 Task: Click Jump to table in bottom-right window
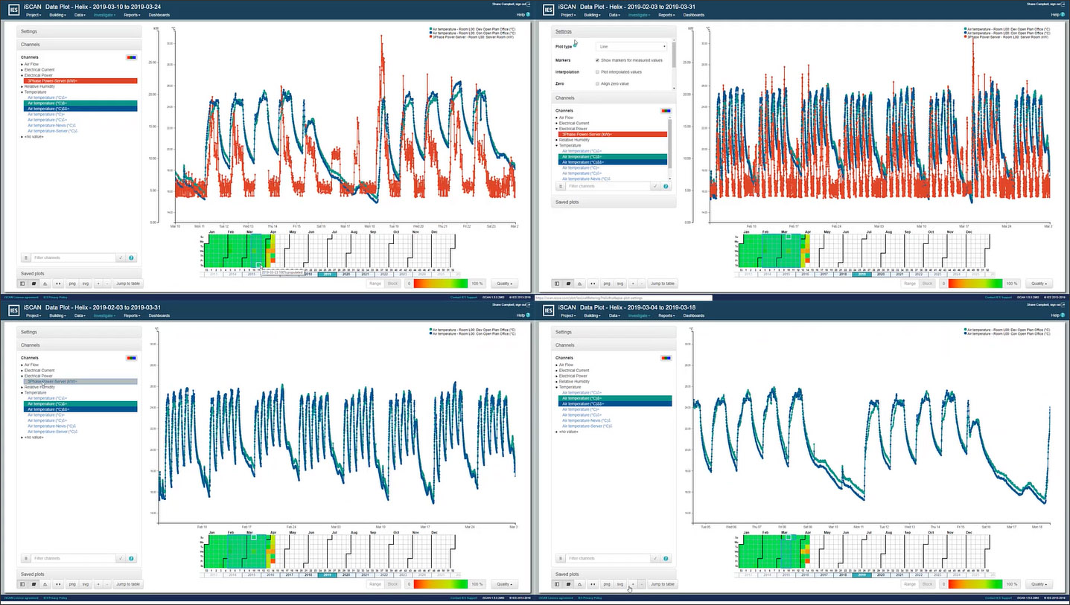(x=662, y=584)
